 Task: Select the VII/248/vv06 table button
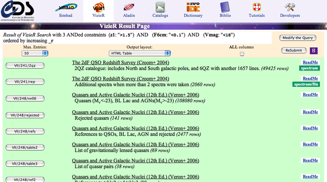coord(25,98)
